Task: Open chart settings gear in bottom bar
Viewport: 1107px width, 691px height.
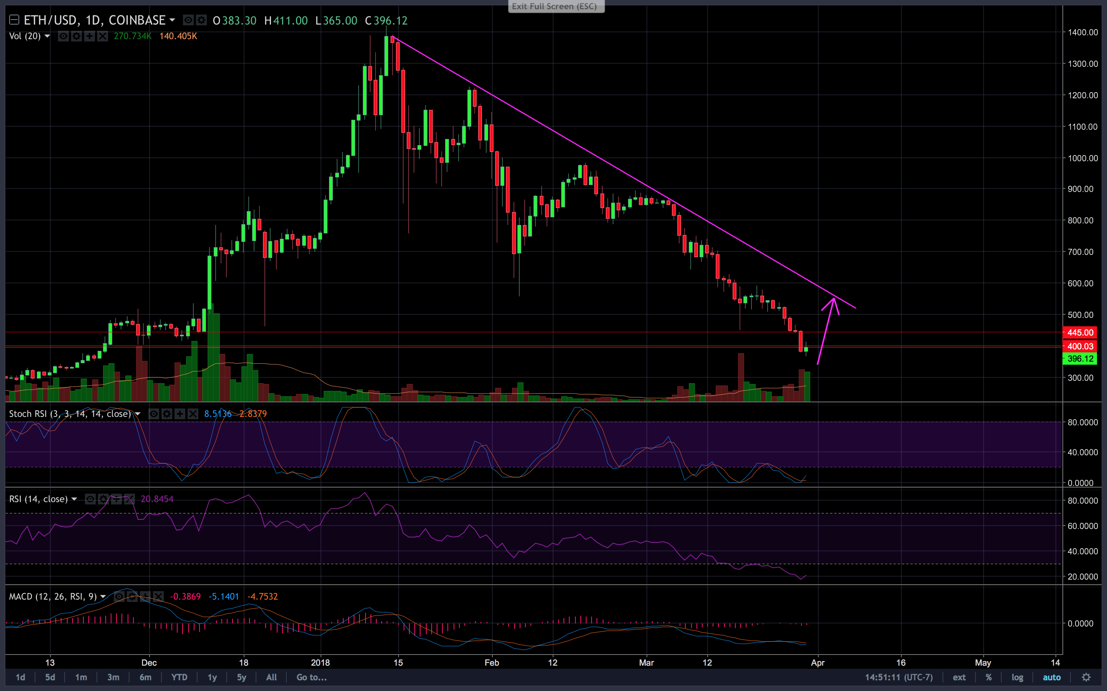Action: click(x=1086, y=677)
